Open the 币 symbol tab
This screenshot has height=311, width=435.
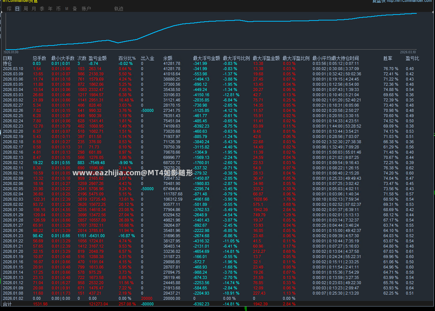coord(58,9)
